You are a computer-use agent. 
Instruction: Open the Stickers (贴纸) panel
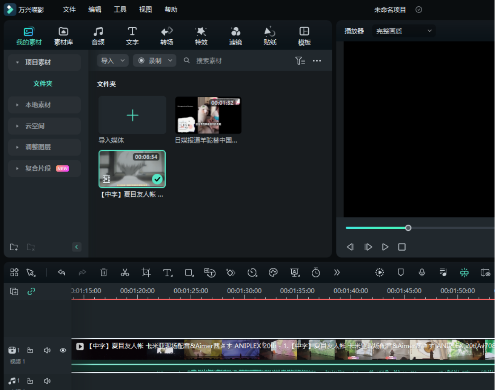[270, 36]
